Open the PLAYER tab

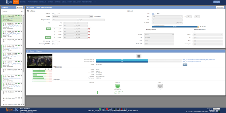click(16, 2)
